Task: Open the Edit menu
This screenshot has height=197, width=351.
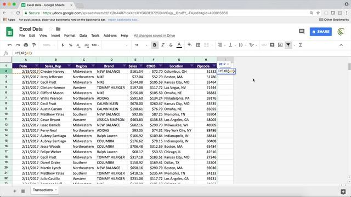Action: click(32, 36)
